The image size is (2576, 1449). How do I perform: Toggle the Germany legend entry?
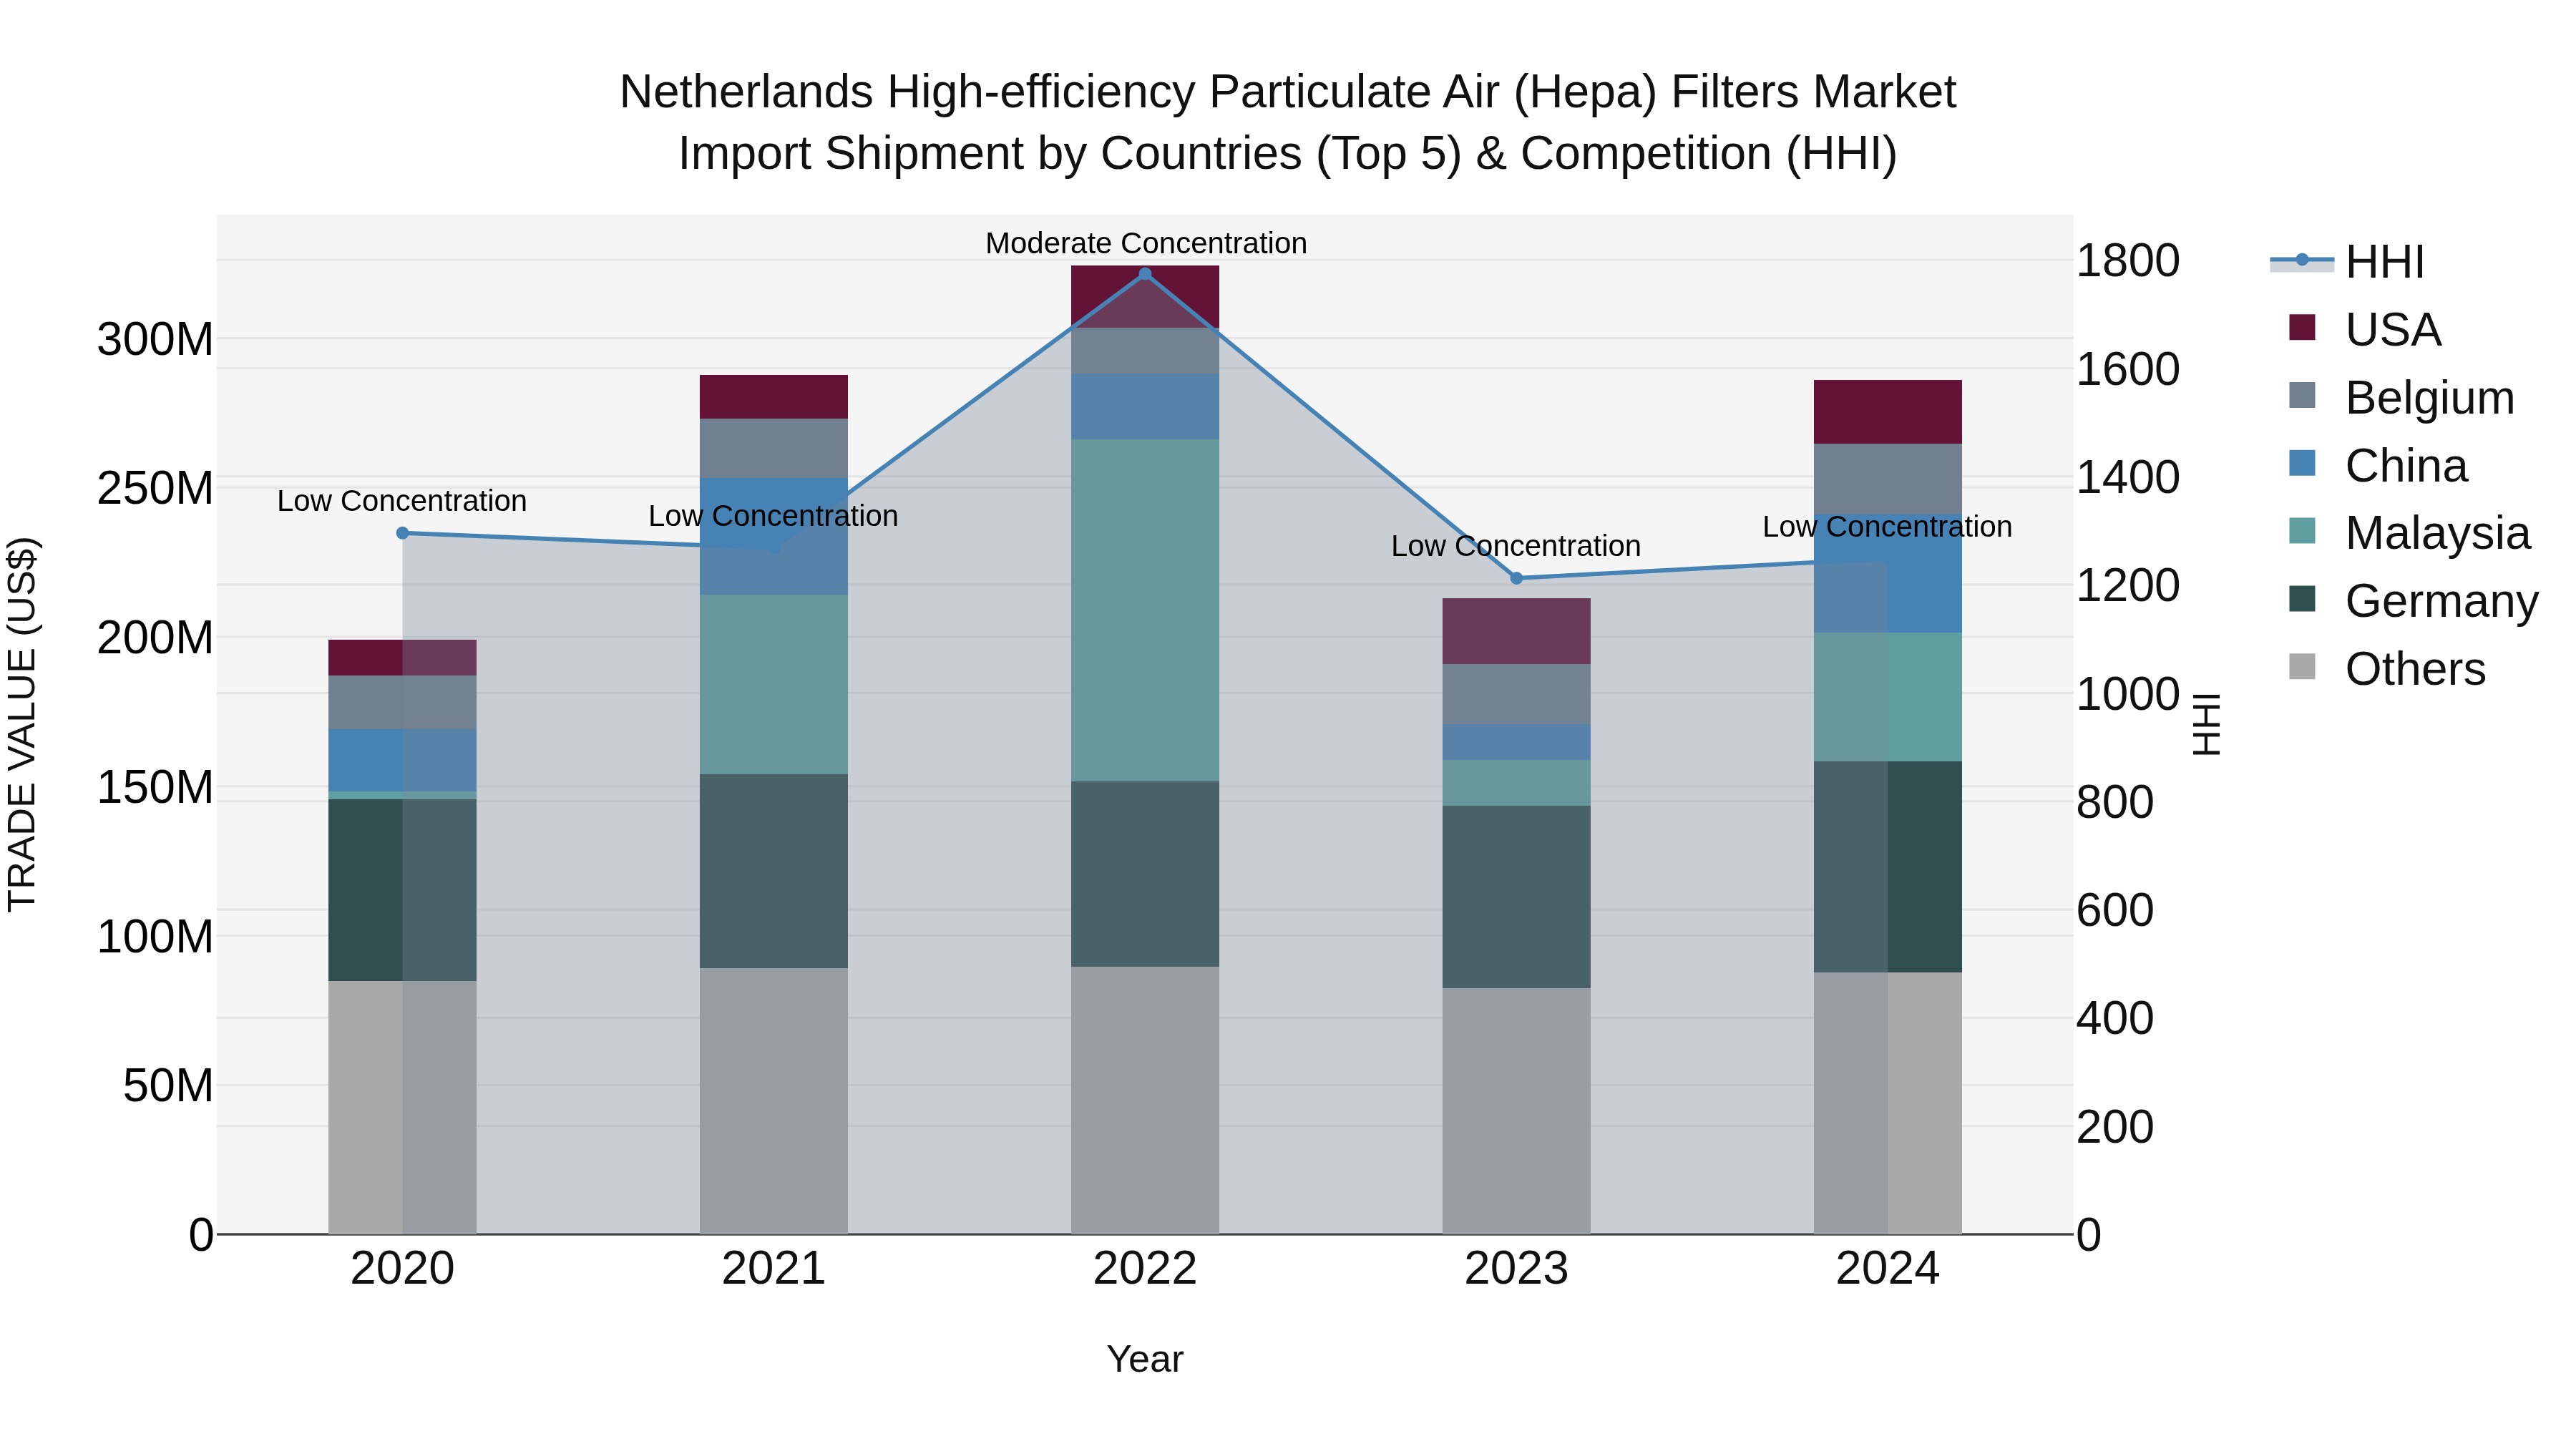[x=2413, y=600]
